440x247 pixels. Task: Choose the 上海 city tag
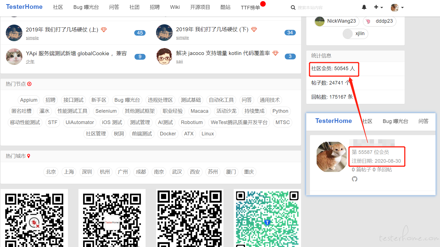(x=69, y=172)
